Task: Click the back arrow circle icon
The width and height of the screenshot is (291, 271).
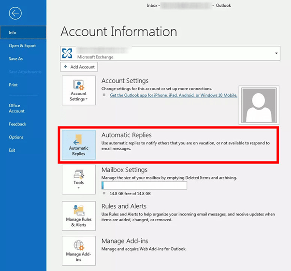Action: (15, 14)
